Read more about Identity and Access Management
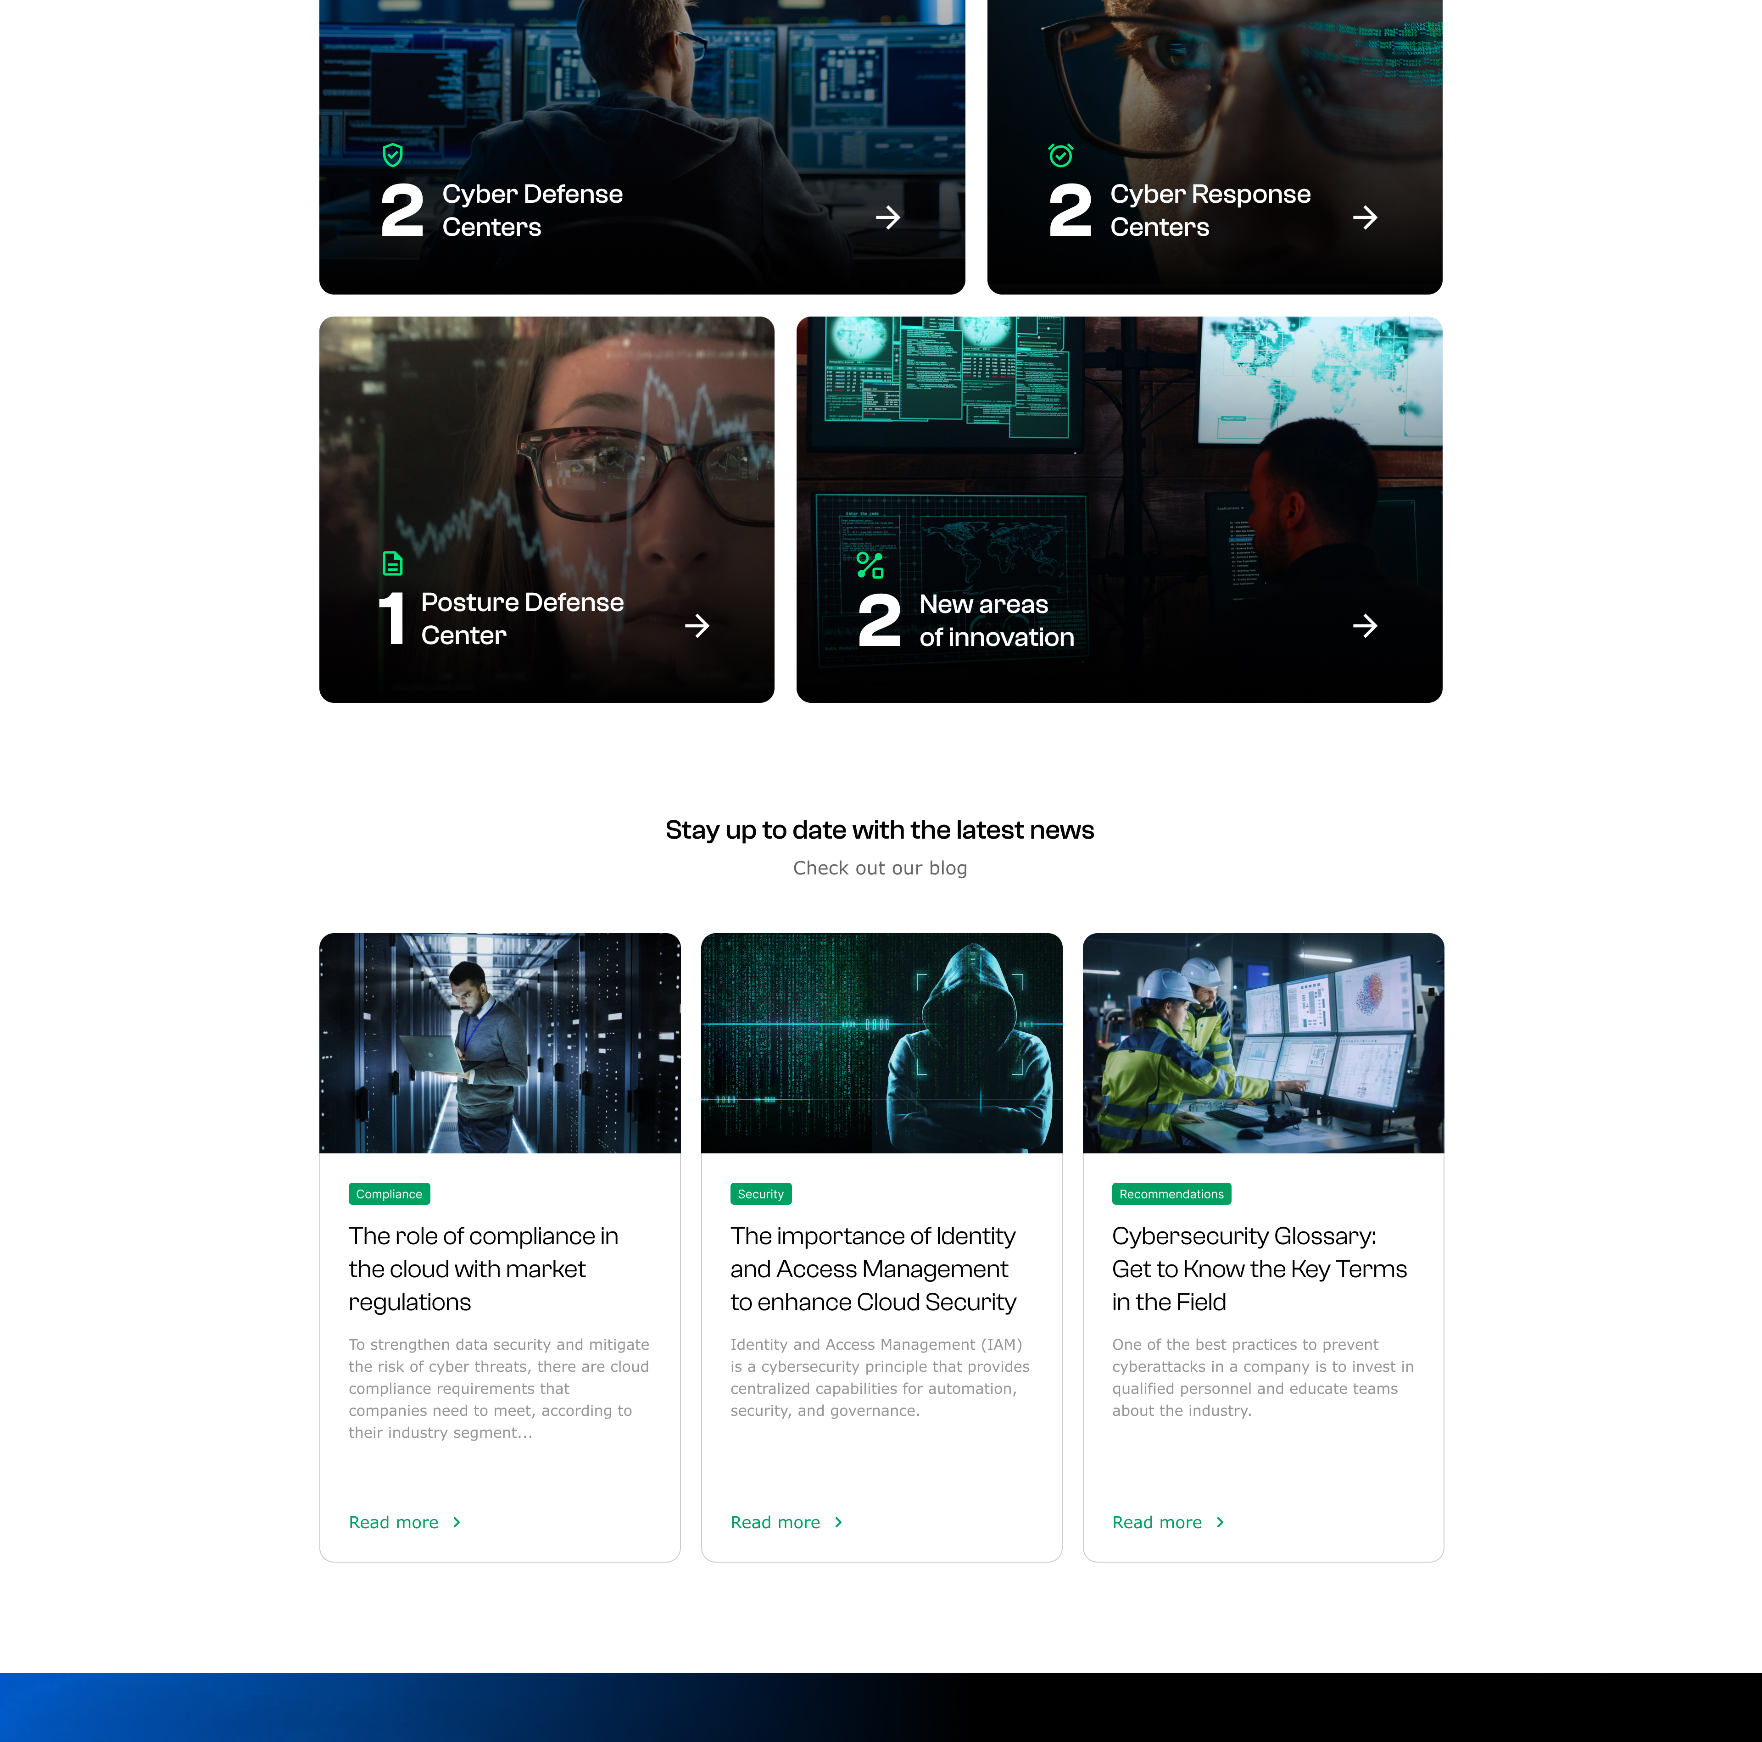Viewport: 1762px width, 1742px height. pyautogui.click(x=775, y=1522)
